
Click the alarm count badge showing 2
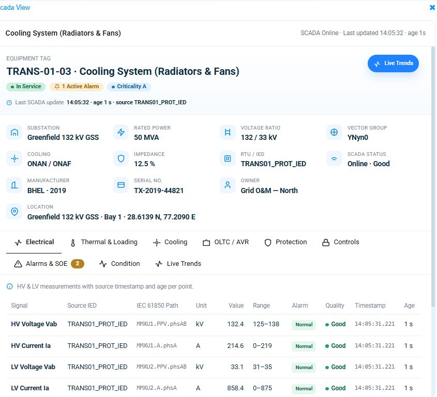[78, 264]
